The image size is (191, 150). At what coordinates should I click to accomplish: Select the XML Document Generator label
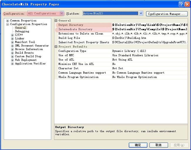[32, 46]
